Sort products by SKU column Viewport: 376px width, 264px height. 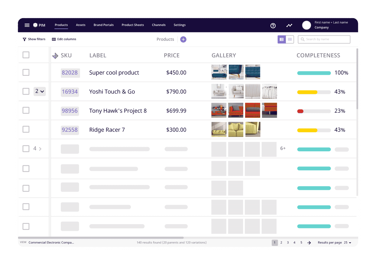[x=55, y=55]
